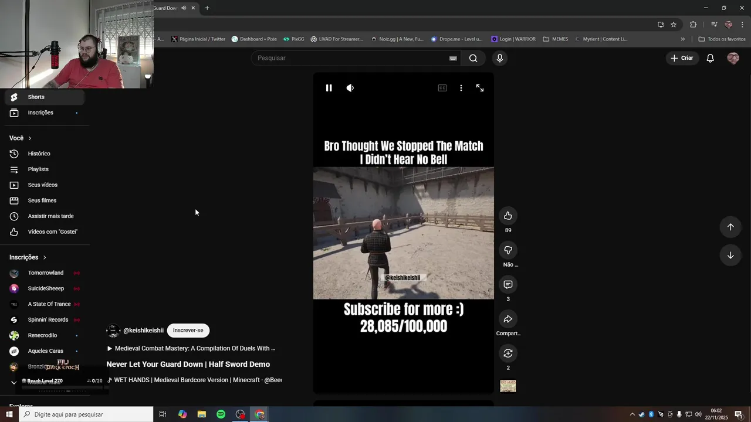Open the Windows Start menu
This screenshot has width=751, height=422.
9,414
